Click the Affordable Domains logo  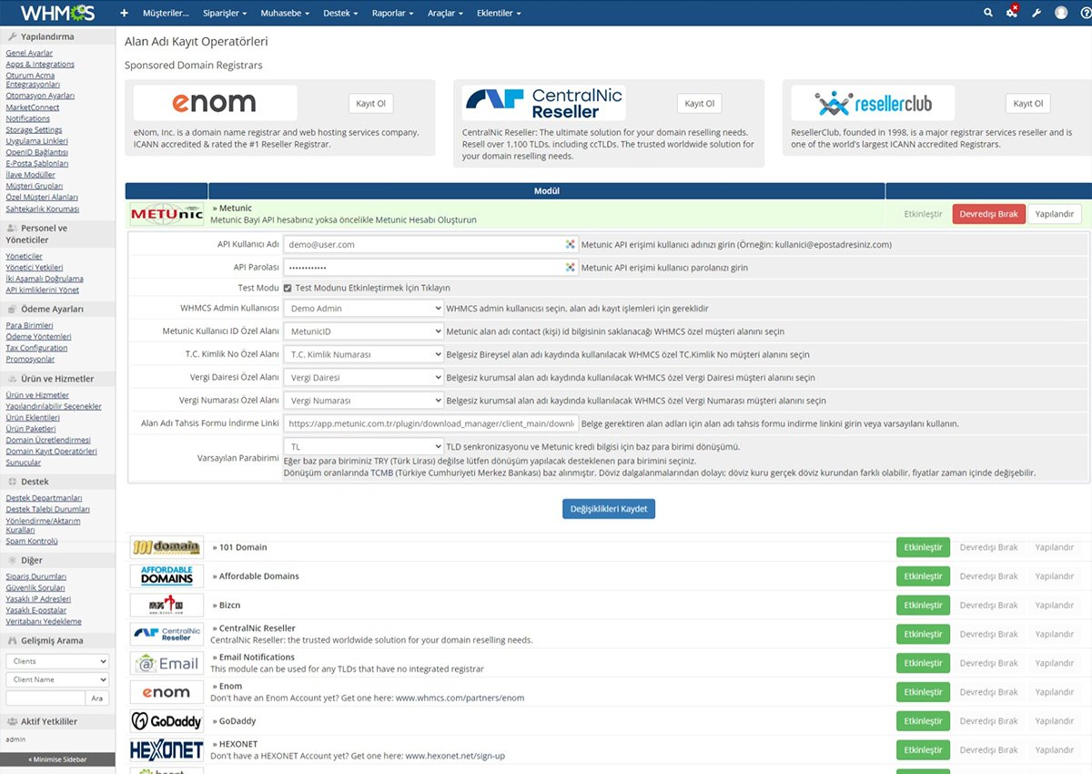167,576
